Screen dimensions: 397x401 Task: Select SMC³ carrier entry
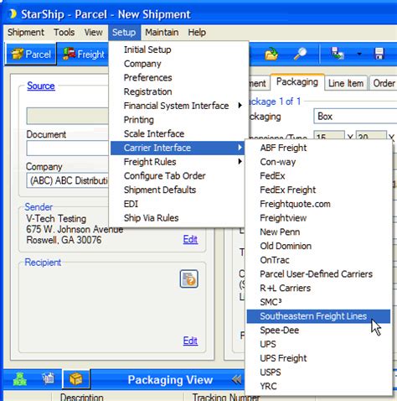click(318, 302)
